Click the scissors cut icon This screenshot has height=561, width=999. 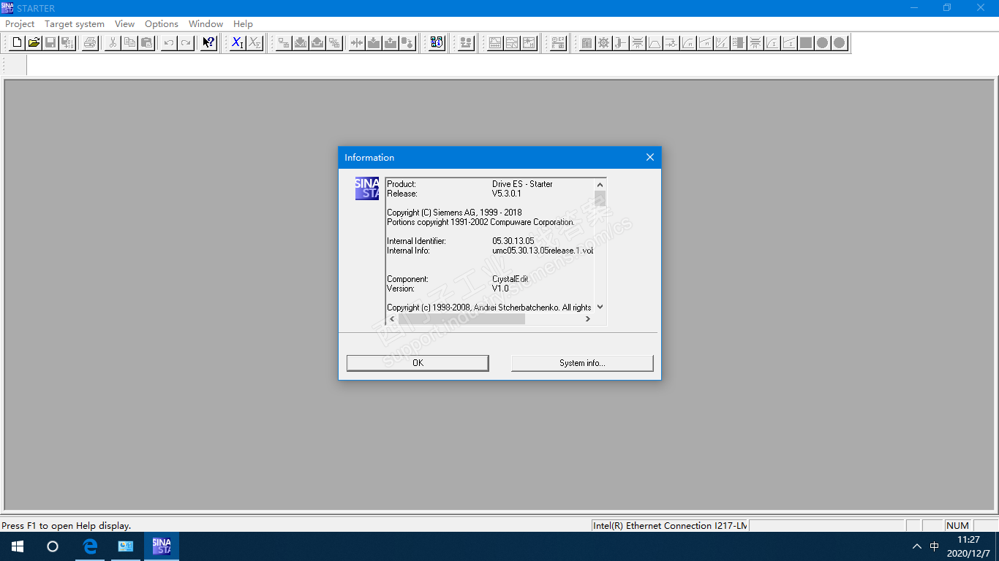(x=113, y=42)
